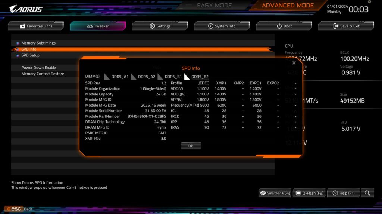
Task: Click the AORUS logo
Action: coord(26,9)
